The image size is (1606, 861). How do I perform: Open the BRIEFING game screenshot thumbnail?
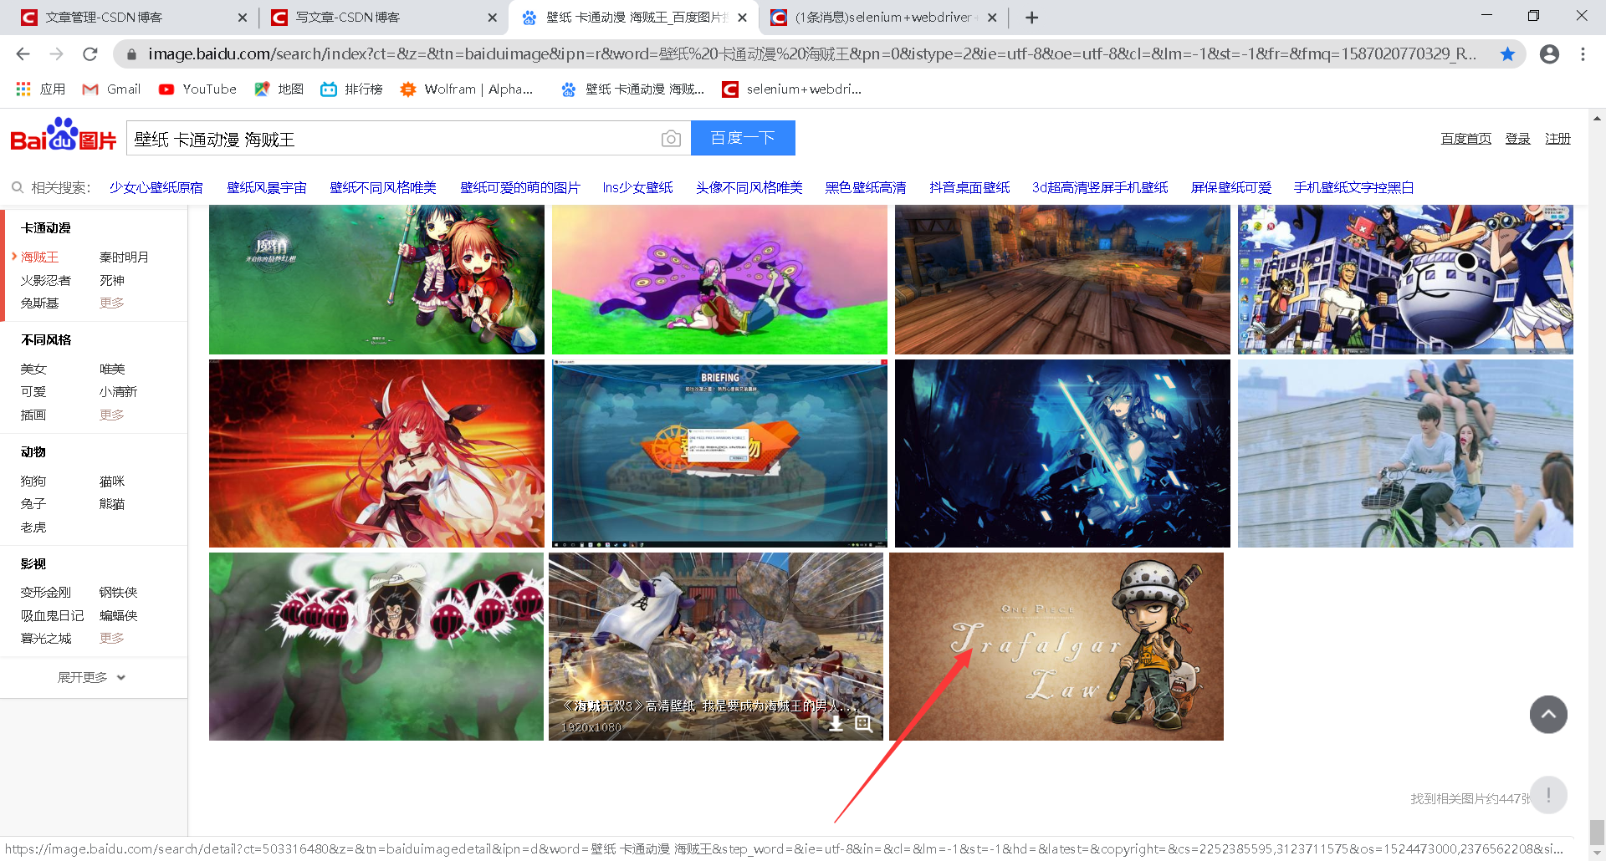pyautogui.click(x=719, y=454)
